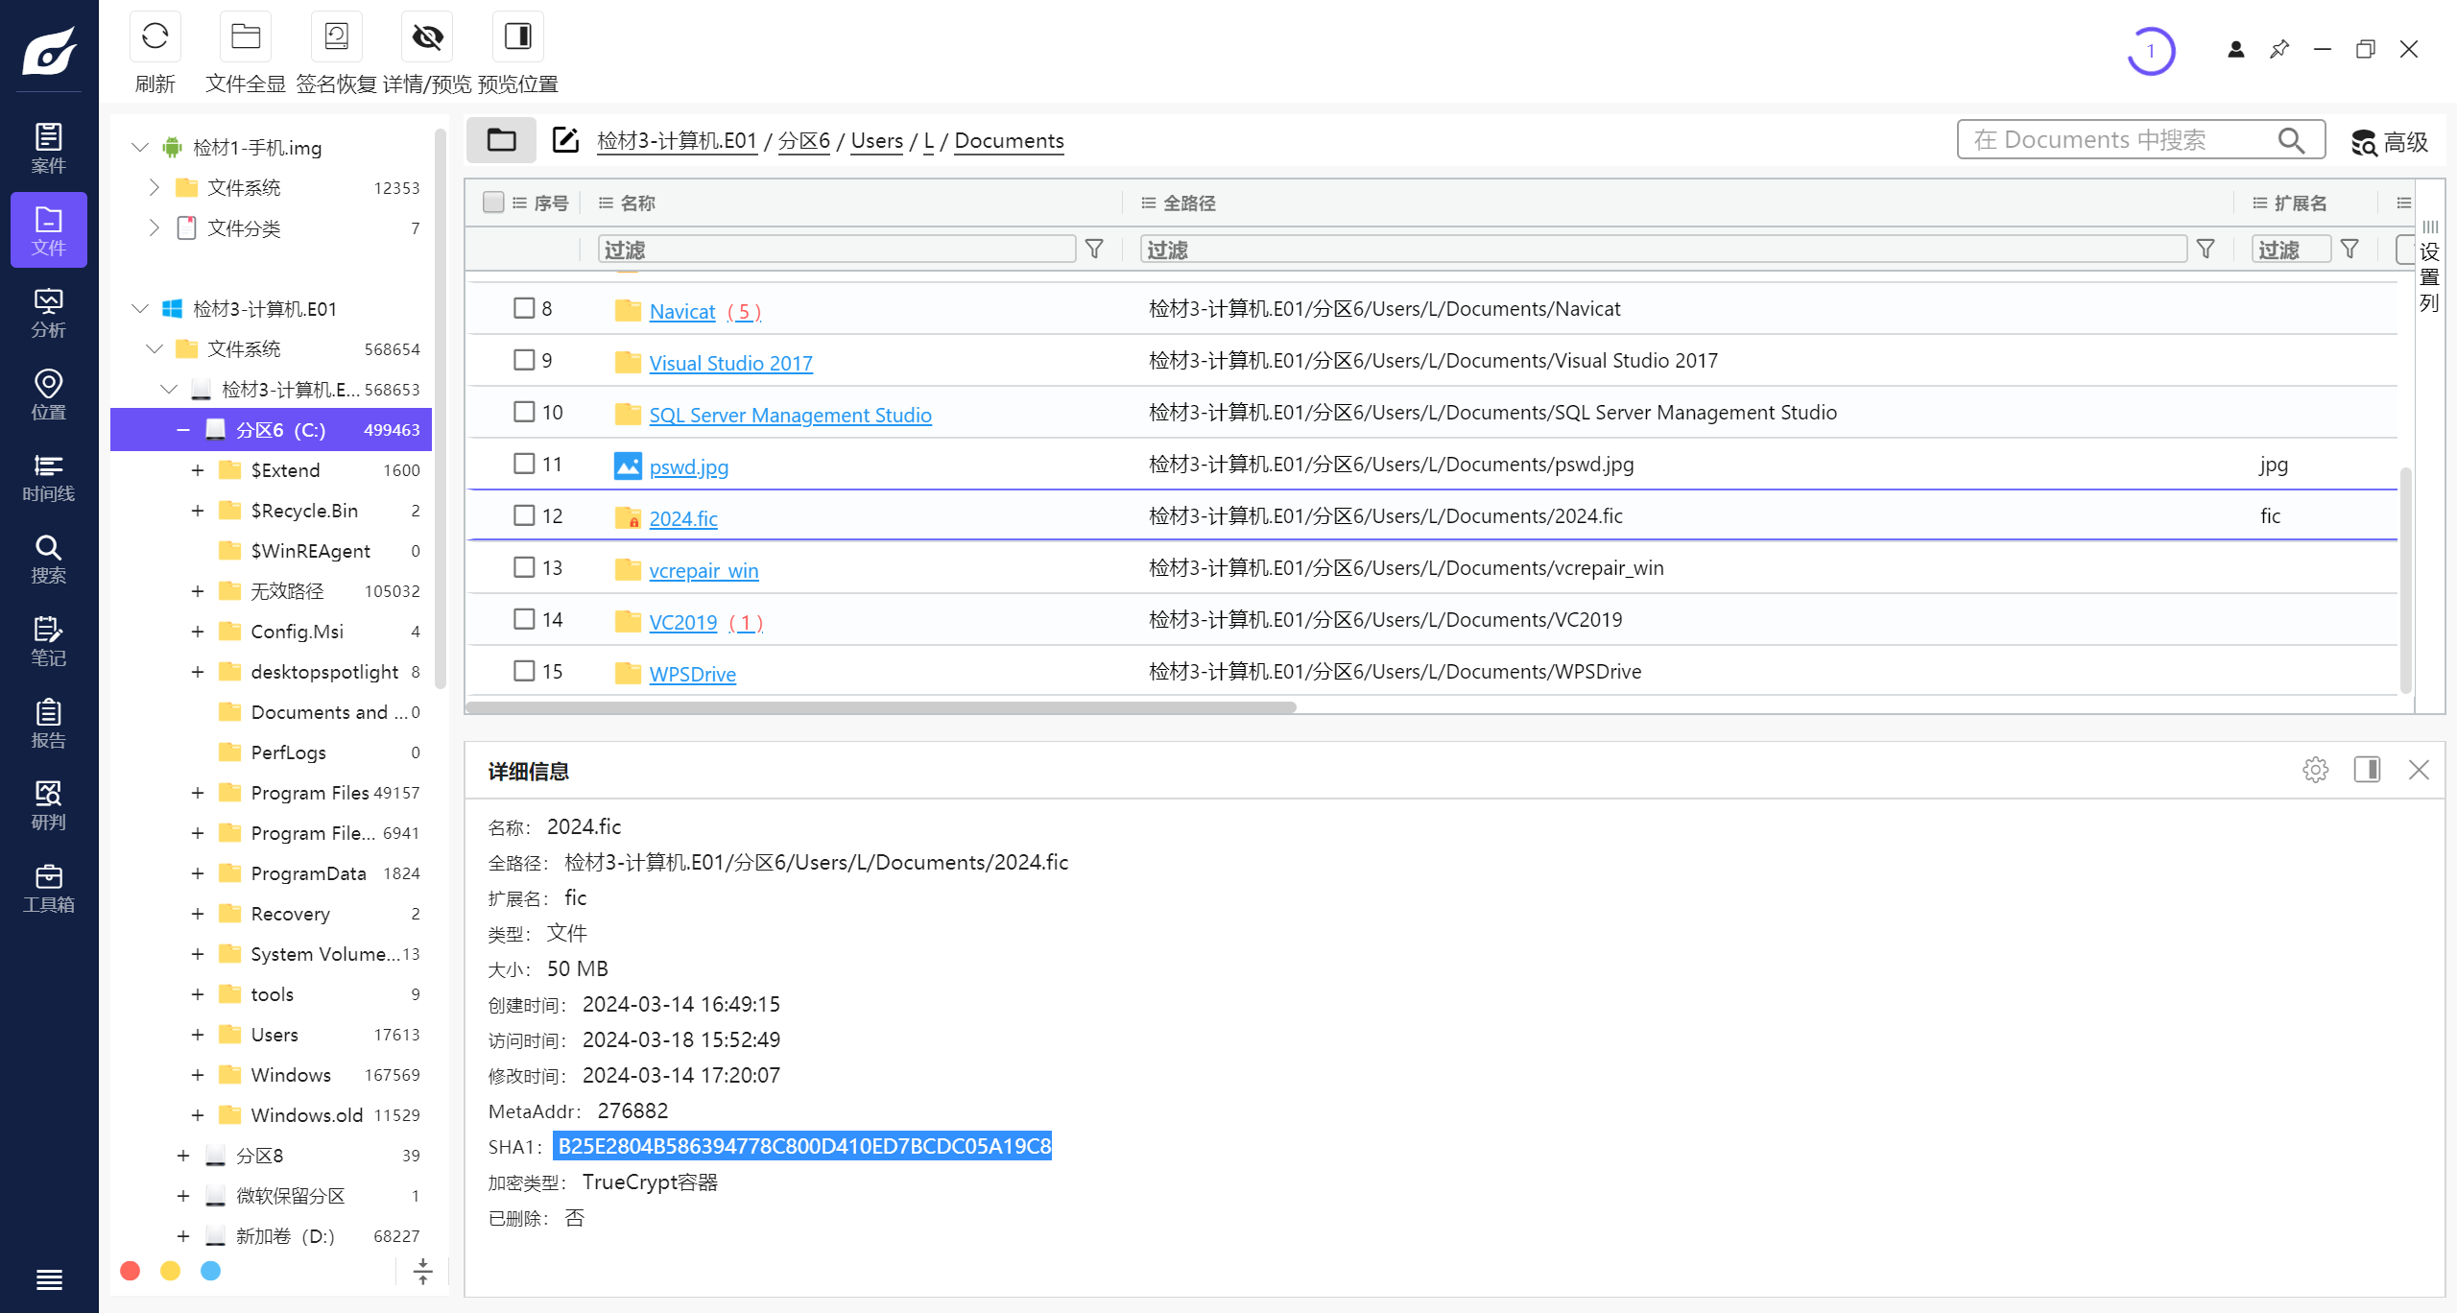Click the refresh (刷新) toolbar icon
Viewport: 2457px width, 1313px height.
(155, 37)
